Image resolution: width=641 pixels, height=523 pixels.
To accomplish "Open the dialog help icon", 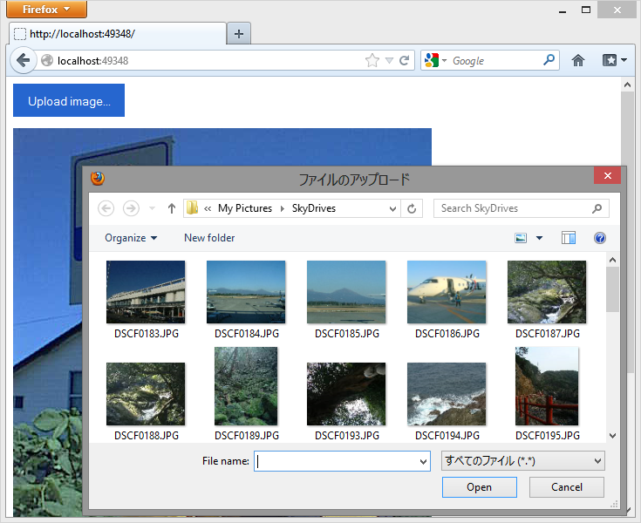I will (600, 238).
